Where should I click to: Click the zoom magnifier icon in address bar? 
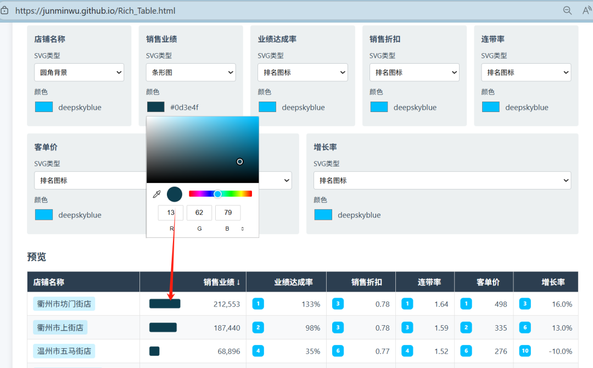click(567, 10)
